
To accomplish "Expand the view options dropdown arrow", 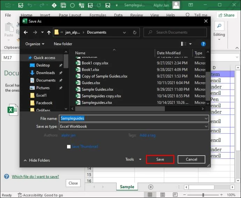I will [190, 44].
